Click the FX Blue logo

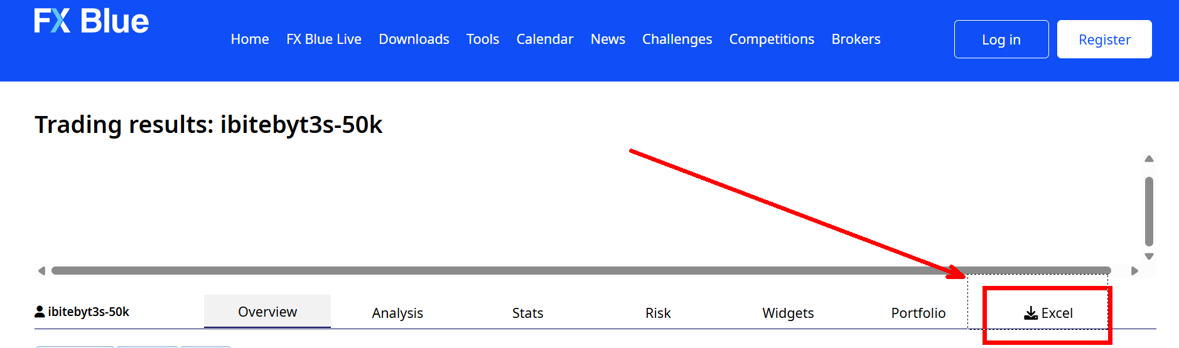[92, 21]
